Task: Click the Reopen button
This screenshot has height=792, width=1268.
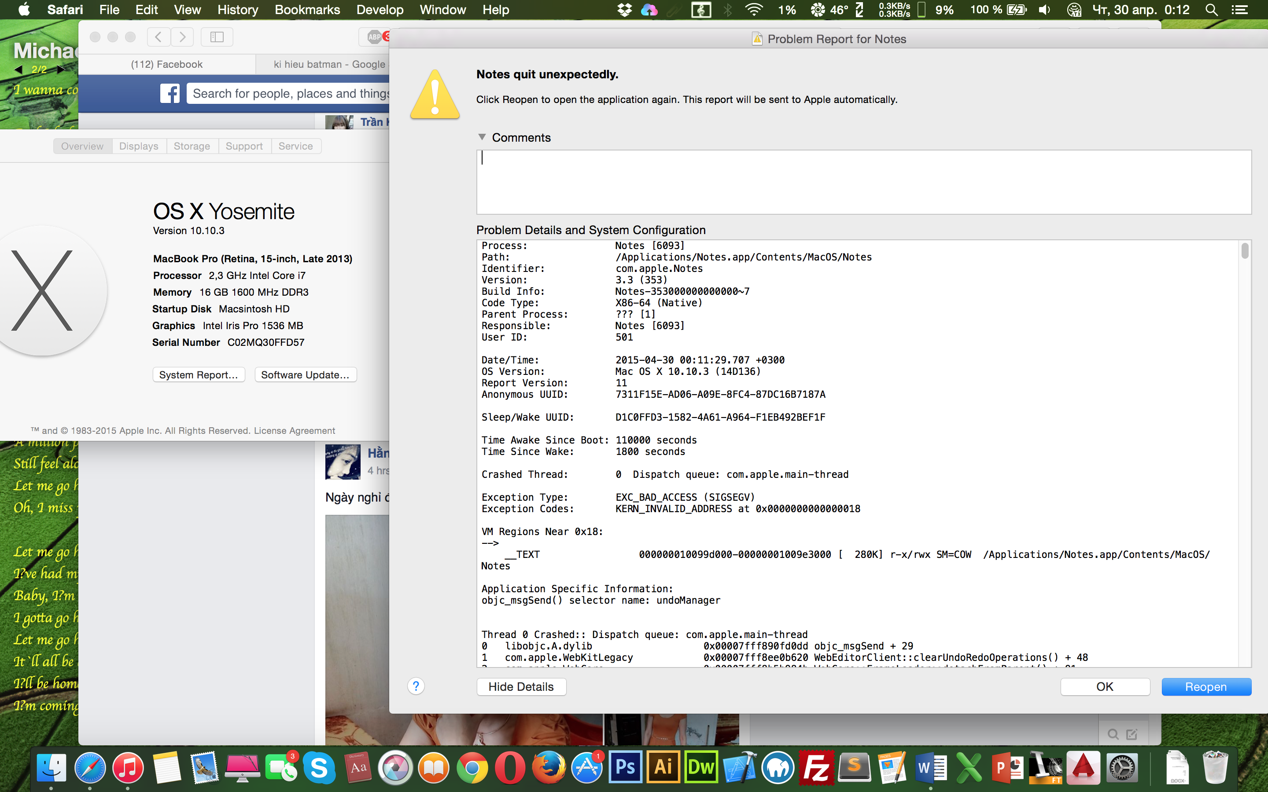Action: click(1206, 687)
